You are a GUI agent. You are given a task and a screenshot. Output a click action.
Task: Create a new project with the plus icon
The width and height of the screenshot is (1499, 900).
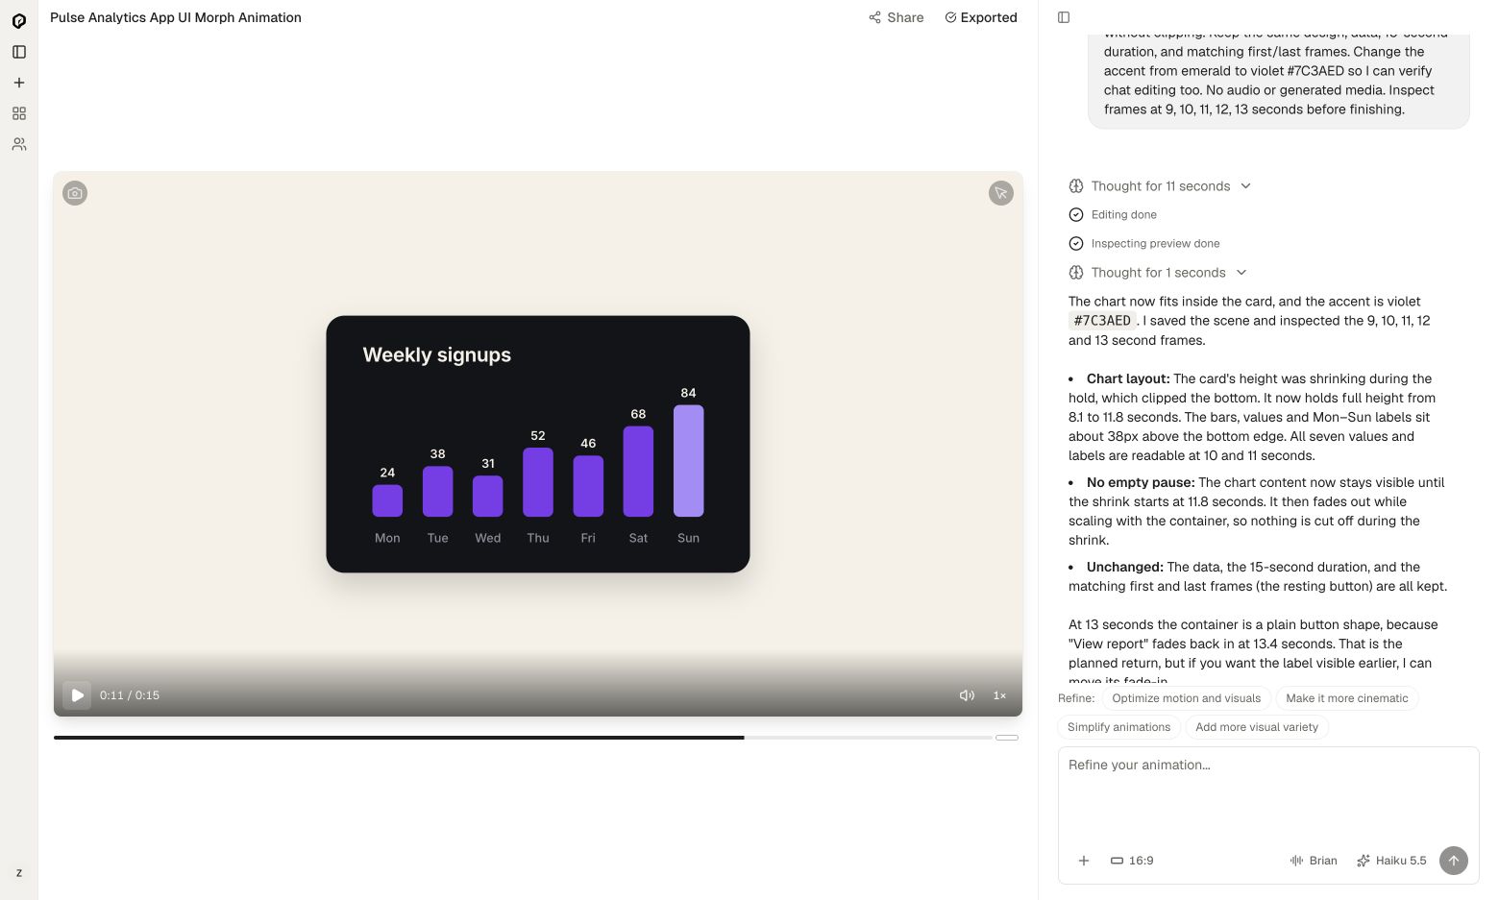pos(19,83)
